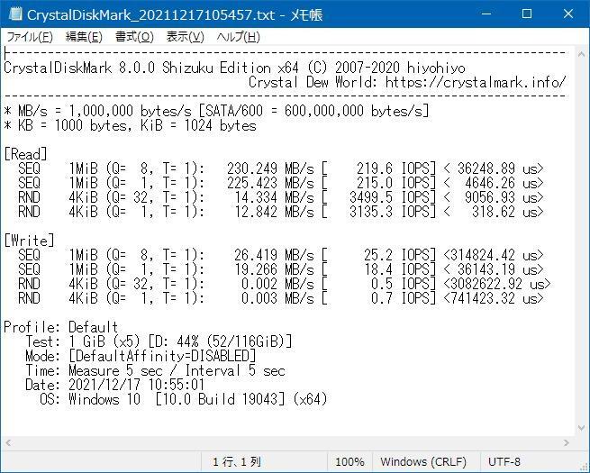Click the 230.249 MB/s read value

click(x=270, y=168)
